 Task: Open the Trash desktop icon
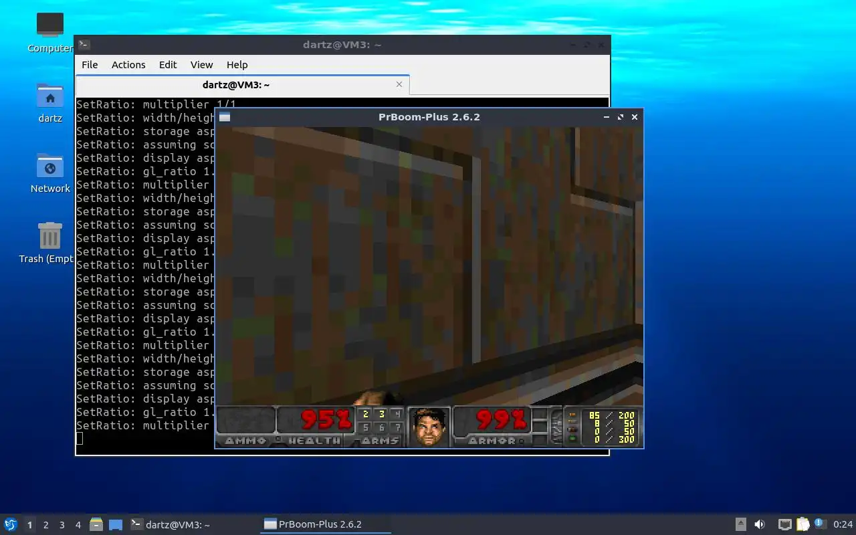(47, 243)
